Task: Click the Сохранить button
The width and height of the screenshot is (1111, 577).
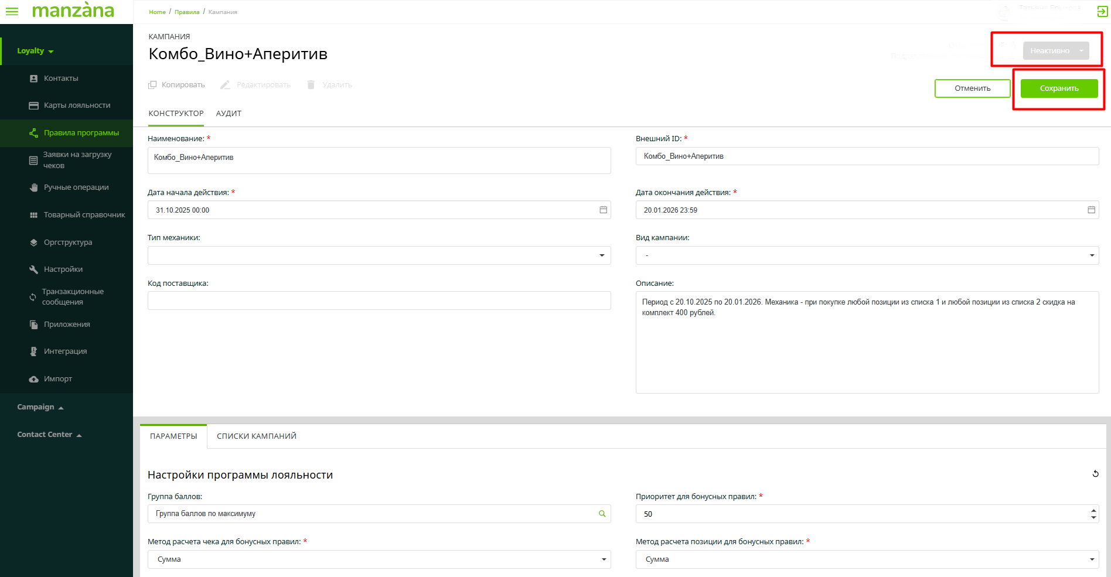Action: 1059,88
